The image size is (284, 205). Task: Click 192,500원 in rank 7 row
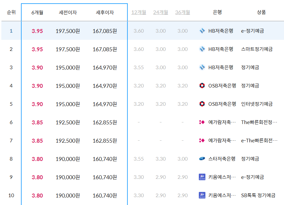coord(68,141)
